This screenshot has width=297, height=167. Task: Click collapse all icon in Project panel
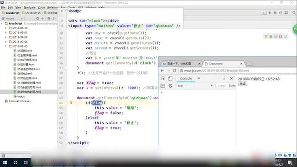pyautogui.click(x=42, y=19)
